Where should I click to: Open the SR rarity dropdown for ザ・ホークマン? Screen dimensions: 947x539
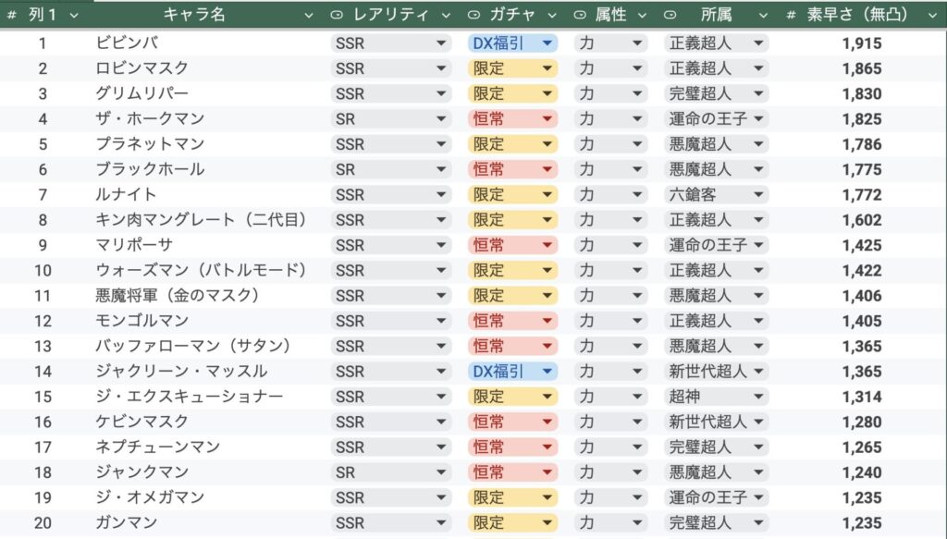pos(441,119)
